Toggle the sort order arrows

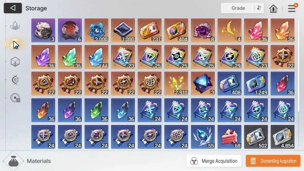(259, 8)
